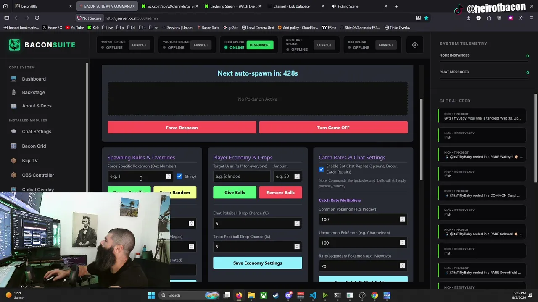Open the Local Camera Grid bookmark
This screenshot has height=302, width=538.
(257, 28)
